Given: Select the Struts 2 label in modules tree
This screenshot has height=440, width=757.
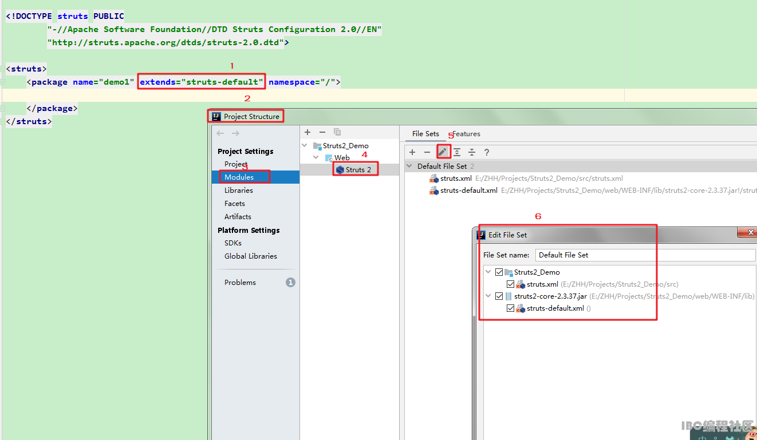Looking at the screenshot, I should 358,170.
